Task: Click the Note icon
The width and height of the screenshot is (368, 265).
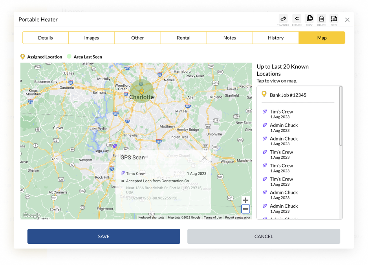Action: click(334, 18)
